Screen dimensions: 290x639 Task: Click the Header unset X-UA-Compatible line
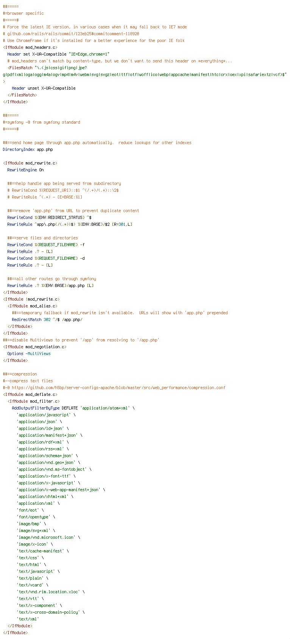click(x=44, y=88)
